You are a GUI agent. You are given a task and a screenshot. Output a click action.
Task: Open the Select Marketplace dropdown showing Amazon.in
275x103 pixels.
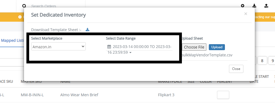(x=58, y=46)
